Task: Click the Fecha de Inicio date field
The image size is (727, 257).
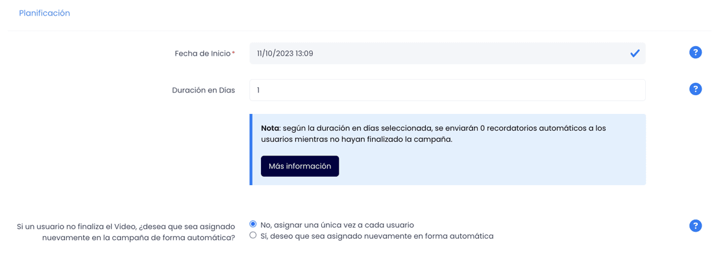Action: click(447, 53)
